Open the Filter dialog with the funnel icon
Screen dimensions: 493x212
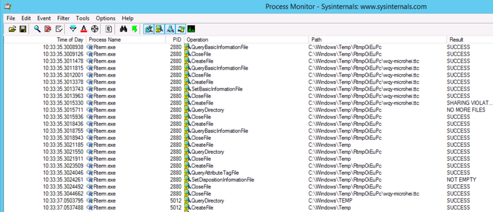[x=73, y=29]
